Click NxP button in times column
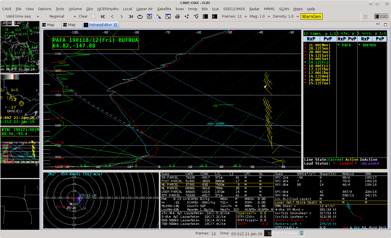Screen dimensions: 391x238 point(311,39)
